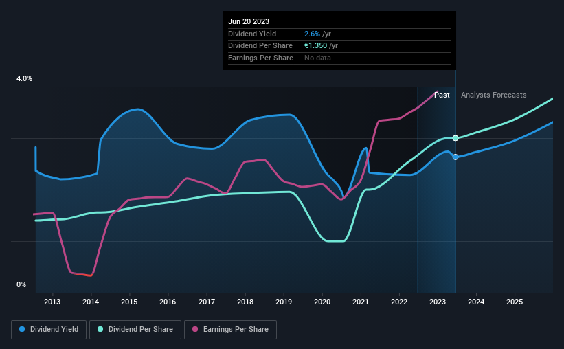This screenshot has height=349, width=564.
Task: Click the 0% y-axis label
Action: (21, 284)
